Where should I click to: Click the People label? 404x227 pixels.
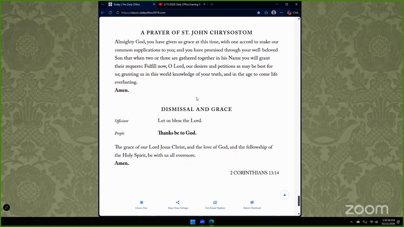point(120,133)
